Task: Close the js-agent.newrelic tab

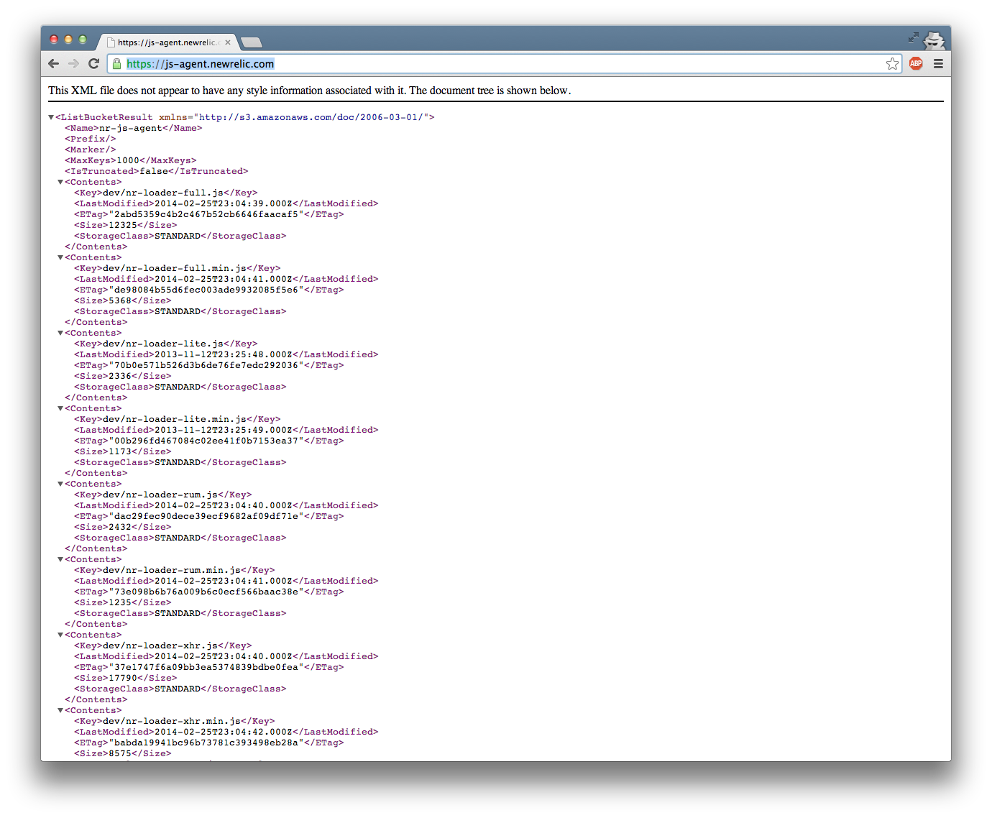Action: click(x=228, y=42)
